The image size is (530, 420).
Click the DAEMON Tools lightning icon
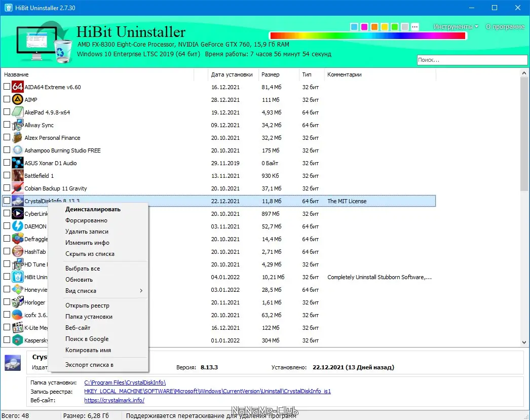tap(18, 226)
